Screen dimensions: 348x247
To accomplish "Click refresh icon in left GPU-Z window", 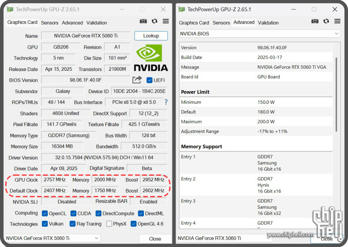I will [155, 21].
